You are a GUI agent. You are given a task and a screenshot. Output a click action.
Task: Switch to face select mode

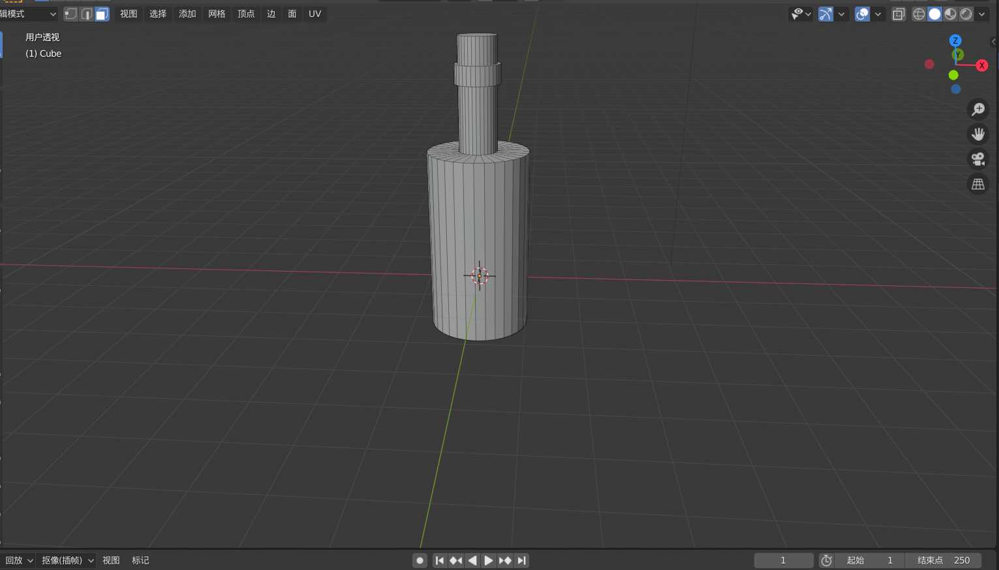(102, 14)
